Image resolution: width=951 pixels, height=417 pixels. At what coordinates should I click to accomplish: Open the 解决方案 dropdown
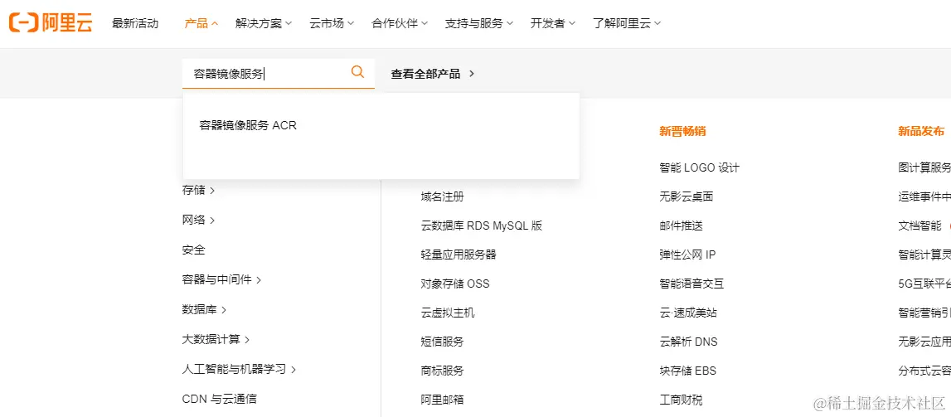(264, 24)
